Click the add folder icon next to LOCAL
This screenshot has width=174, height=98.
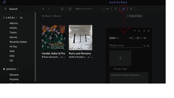(x=21, y=18)
